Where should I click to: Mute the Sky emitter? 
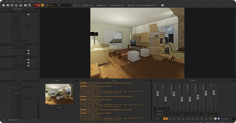[216, 112]
